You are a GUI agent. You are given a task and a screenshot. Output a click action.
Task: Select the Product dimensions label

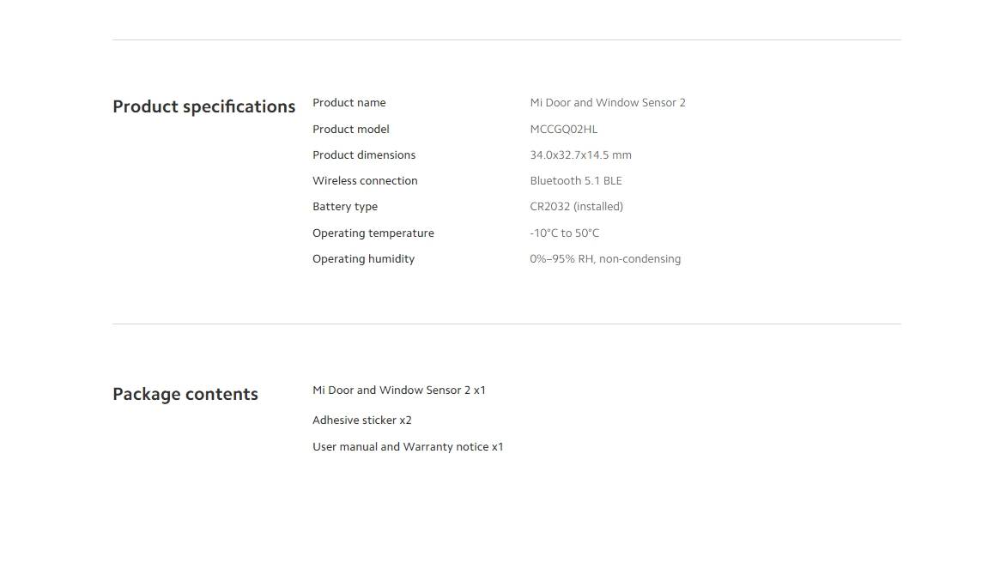pyautogui.click(x=364, y=155)
